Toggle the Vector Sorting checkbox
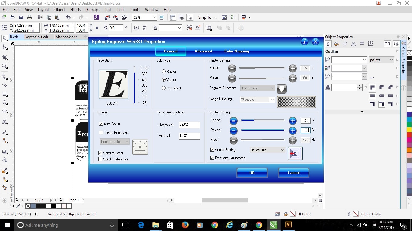 (212, 150)
